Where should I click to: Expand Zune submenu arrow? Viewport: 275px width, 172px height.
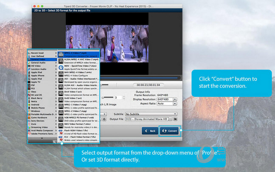tap(56, 124)
